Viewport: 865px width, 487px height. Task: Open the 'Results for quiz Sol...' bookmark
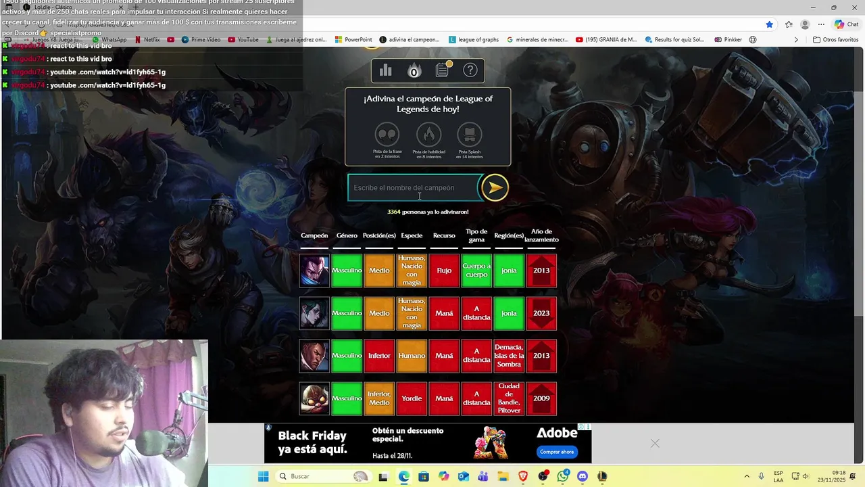[x=674, y=40]
